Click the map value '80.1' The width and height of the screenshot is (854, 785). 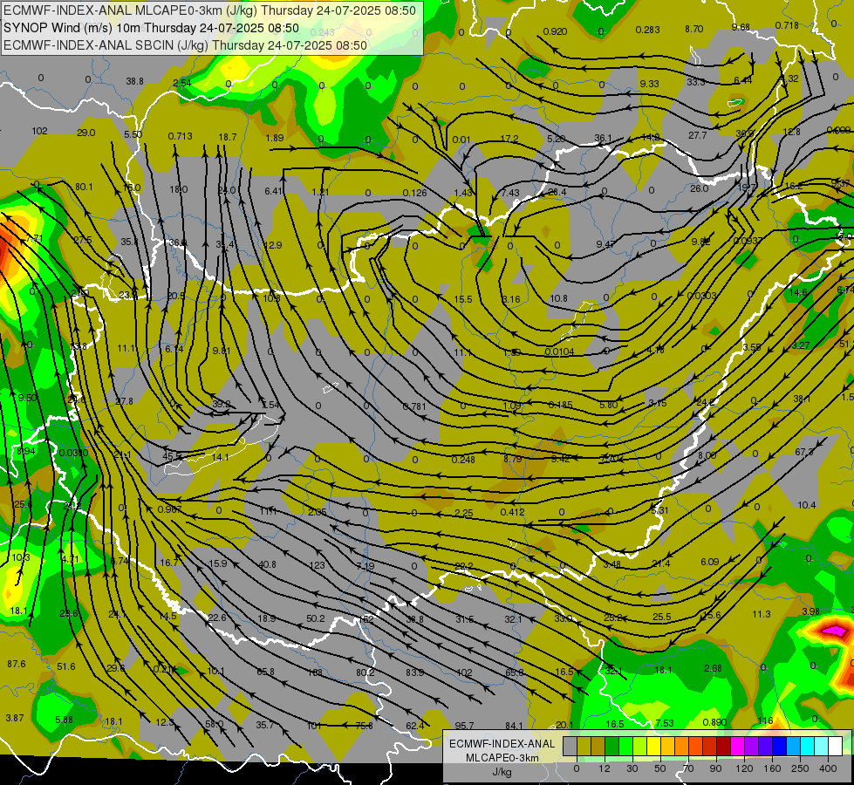[84, 187]
